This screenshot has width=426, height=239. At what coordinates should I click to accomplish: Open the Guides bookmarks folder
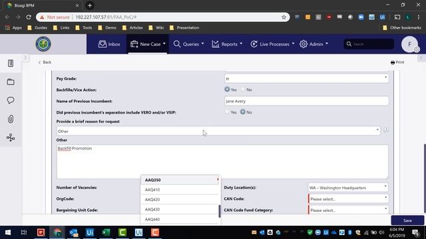pyautogui.click(x=37, y=28)
